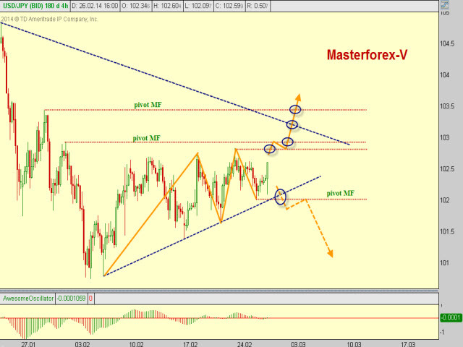Click the red 0 value beside the oscillator reading

pos(90,299)
